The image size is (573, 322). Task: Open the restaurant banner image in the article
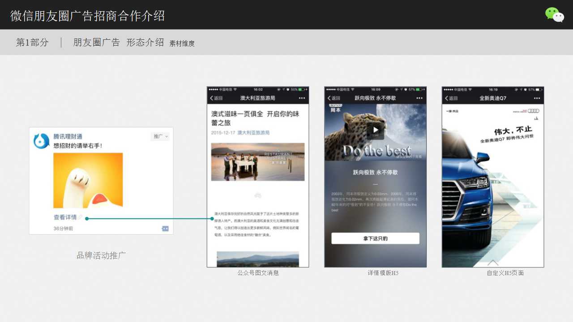click(258, 162)
